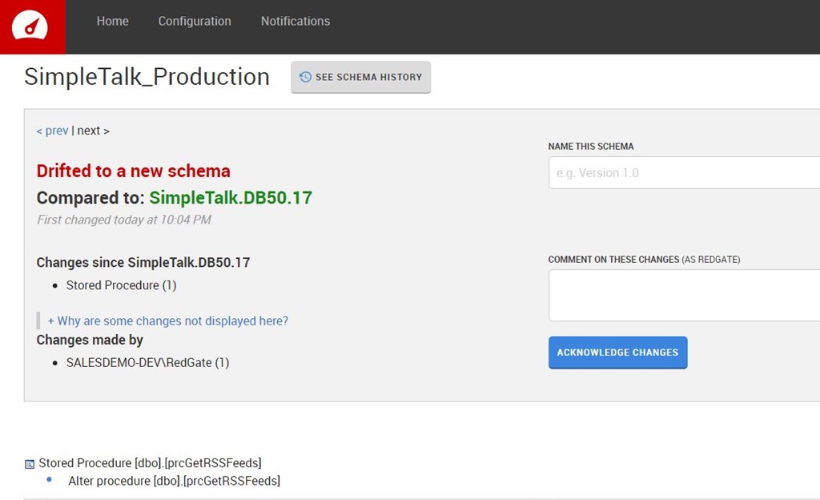Navigate to the prev schema change
This screenshot has height=500, width=820.
(x=52, y=131)
